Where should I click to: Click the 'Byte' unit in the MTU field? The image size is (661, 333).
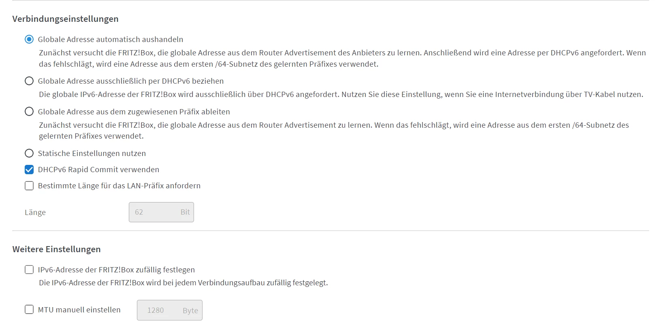pos(190,310)
